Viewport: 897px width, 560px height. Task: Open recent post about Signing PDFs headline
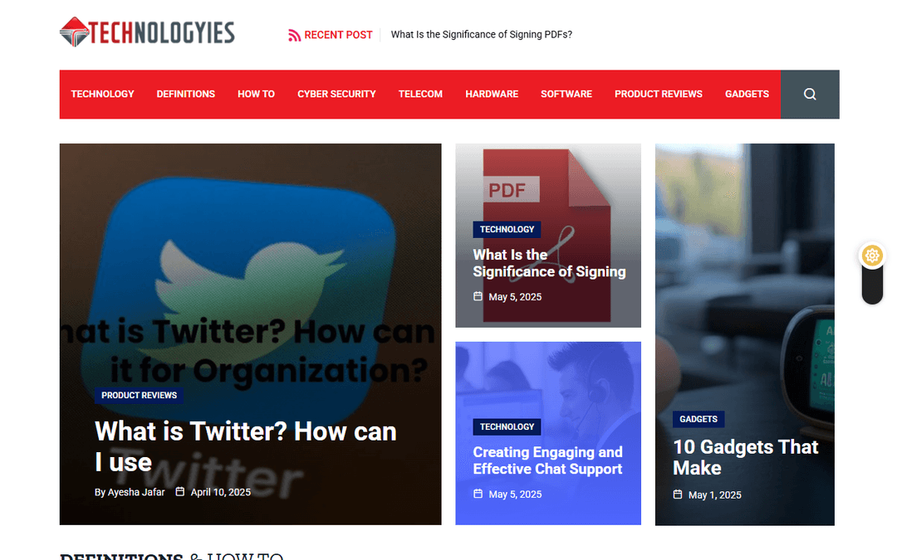click(481, 35)
